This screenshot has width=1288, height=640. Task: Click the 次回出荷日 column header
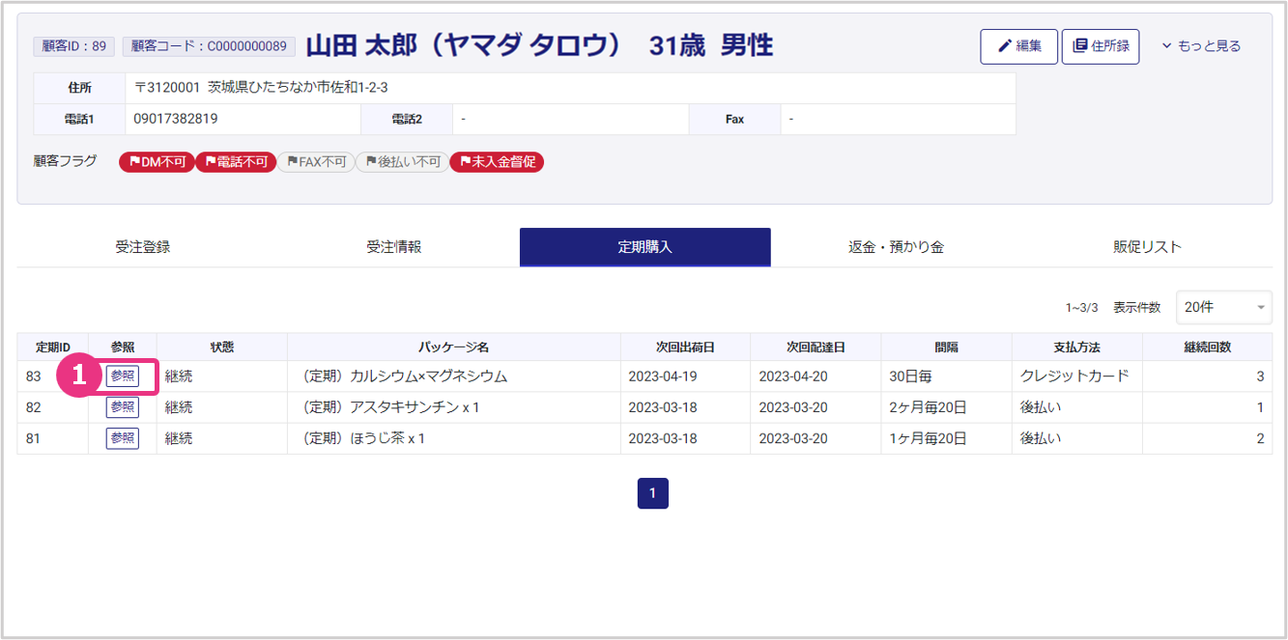point(685,348)
